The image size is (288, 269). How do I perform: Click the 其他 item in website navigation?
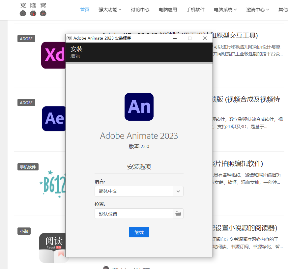[283, 10]
